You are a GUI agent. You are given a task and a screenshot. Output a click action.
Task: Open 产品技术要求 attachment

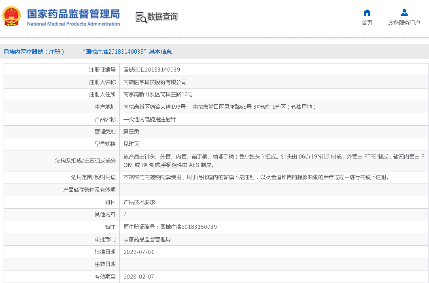click(139, 202)
